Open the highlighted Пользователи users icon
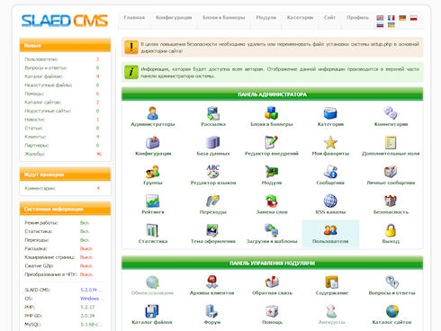441x331 pixels. click(330, 230)
